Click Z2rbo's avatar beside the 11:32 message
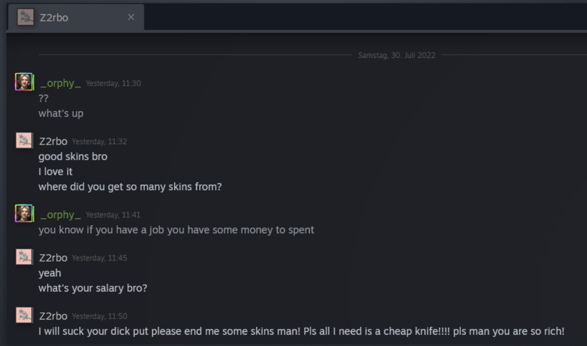This screenshot has height=346, width=587. point(24,140)
